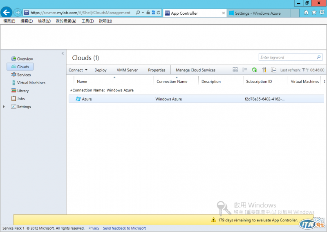The width and height of the screenshot is (327, 232).
Task: Click the Overview pie chart icon
Action: click(x=13, y=59)
